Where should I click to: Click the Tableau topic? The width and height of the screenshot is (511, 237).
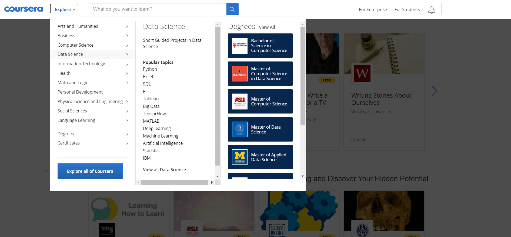coord(151,99)
